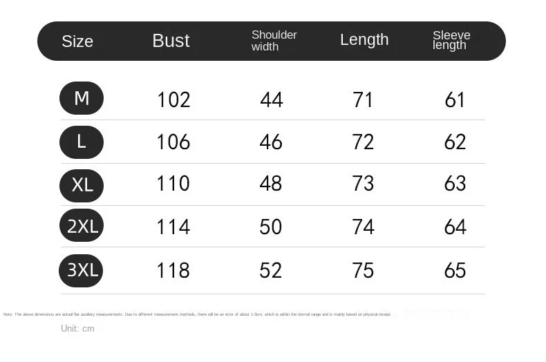Select length value 73 for XL
The height and width of the screenshot is (362, 546).
click(x=363, y=184)
